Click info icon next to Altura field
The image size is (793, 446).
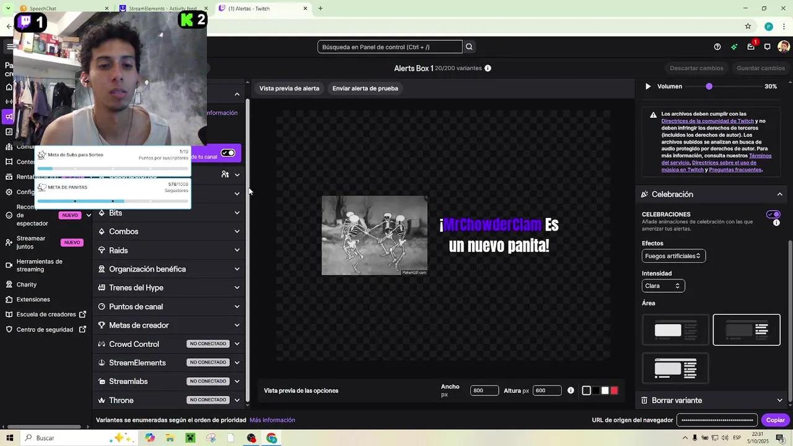[571, 391]
